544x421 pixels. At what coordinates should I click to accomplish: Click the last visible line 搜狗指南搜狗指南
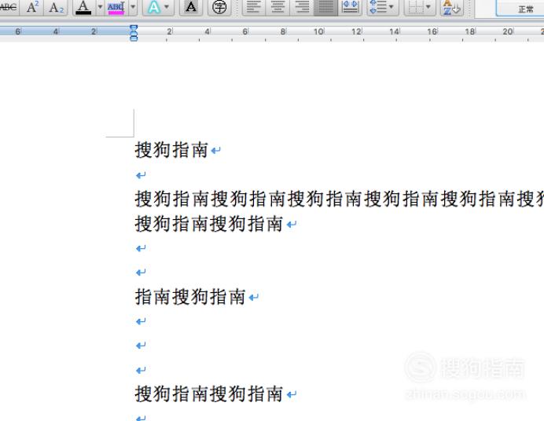tap(209, 394)
